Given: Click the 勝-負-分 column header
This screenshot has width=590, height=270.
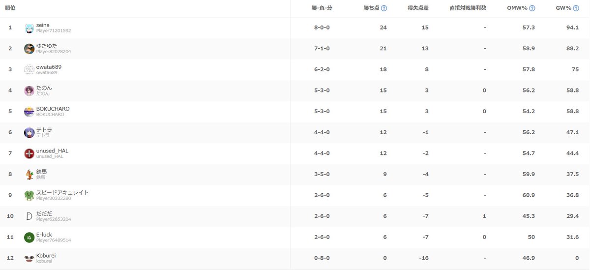Looking at the screenshot, I should (x=322, y=8).
